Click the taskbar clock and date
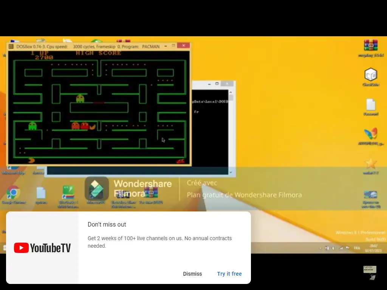Viewport: 387px width, 290px height. (x=373, y=248)
